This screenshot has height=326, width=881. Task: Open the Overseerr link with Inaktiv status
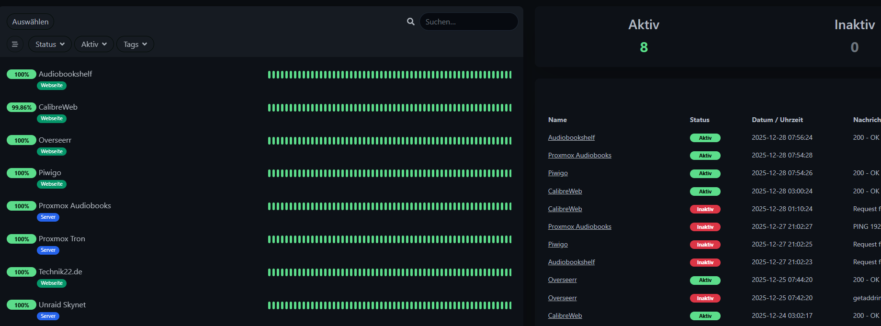[x=562, y=298]
